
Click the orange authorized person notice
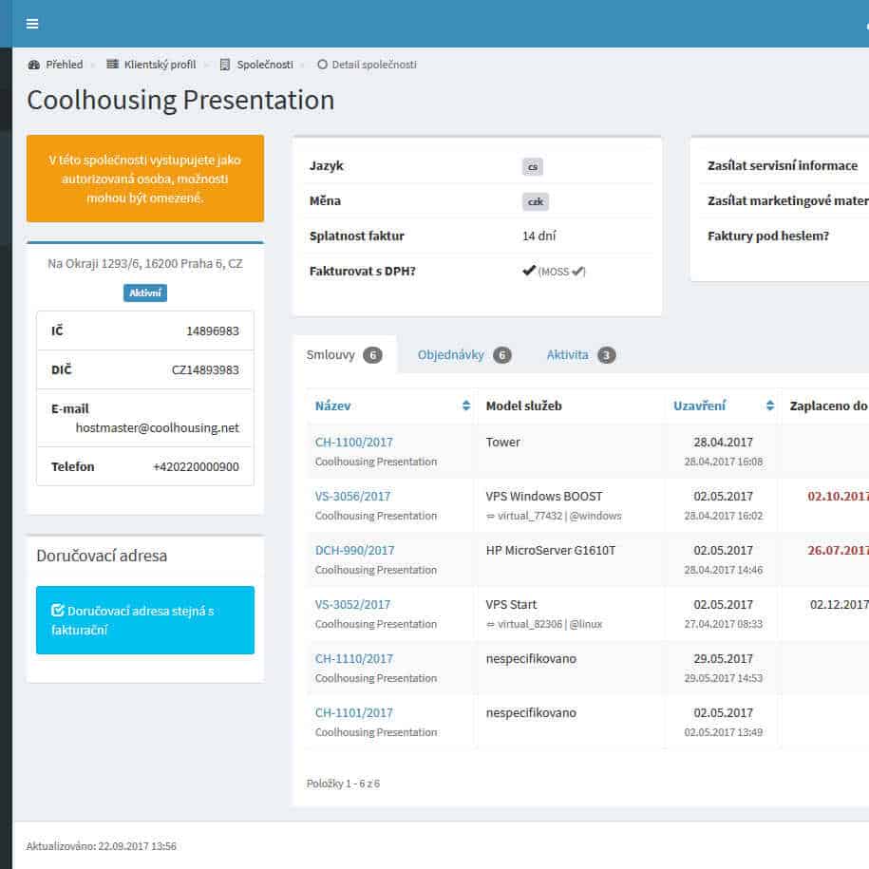pos(145,179)
